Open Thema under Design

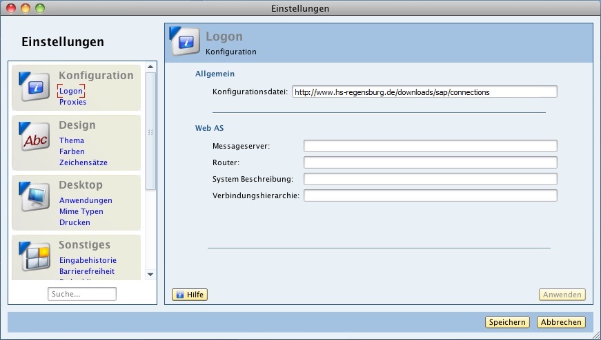72,140
